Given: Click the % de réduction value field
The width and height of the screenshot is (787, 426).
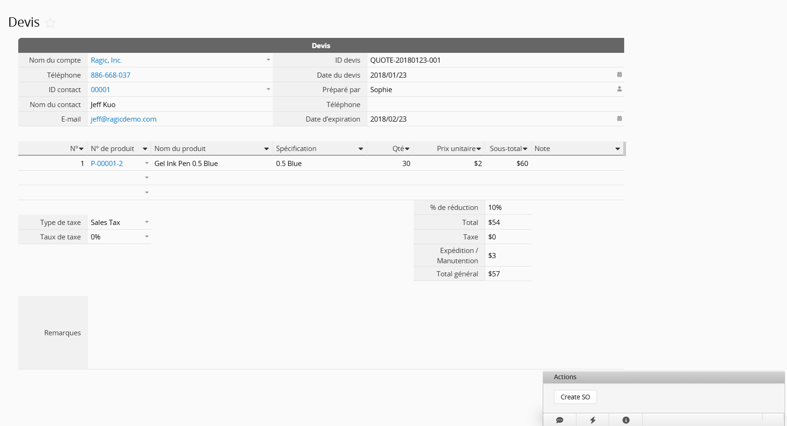Looking at the screenshot, I should coord(508,208).
